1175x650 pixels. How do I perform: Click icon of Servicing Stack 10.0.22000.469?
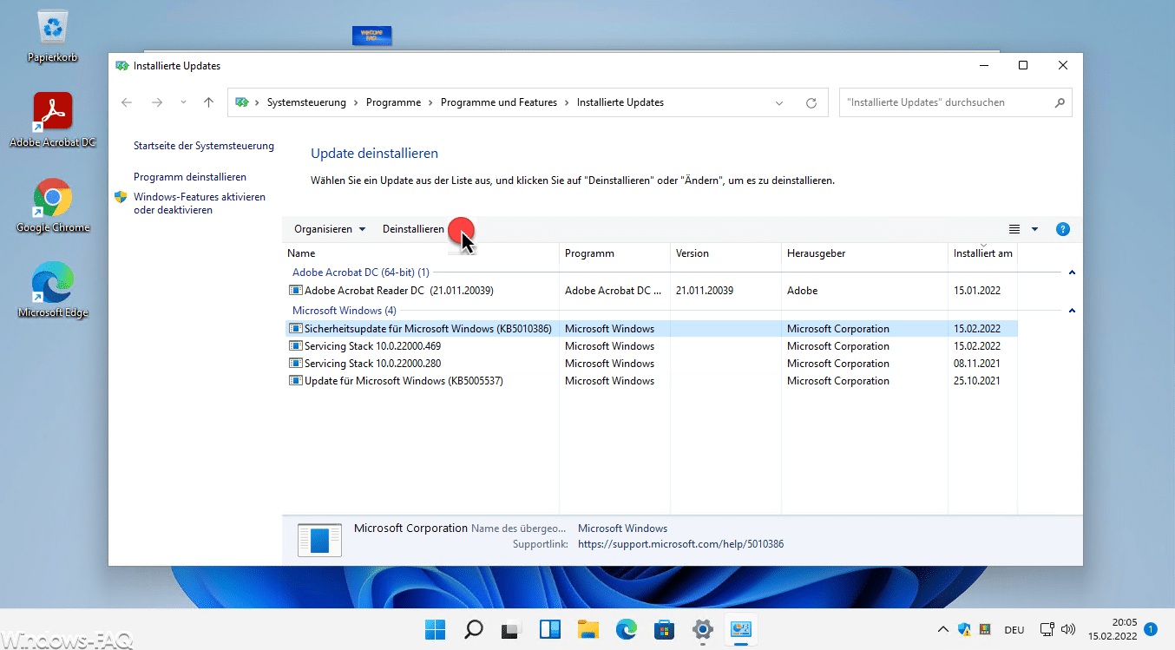pyautogui.click(x=295, y=346)
